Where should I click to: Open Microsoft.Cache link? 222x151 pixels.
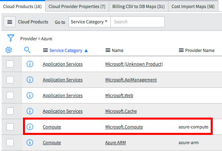pos(121,111)
